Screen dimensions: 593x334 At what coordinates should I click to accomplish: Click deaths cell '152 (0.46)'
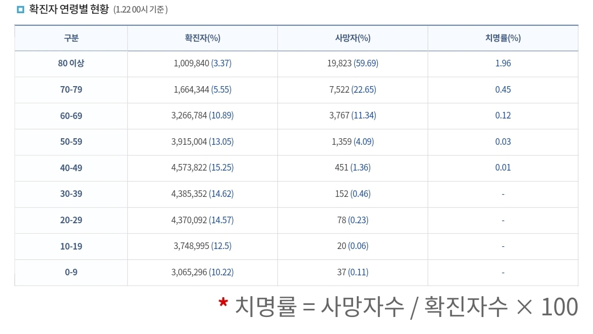353,194
